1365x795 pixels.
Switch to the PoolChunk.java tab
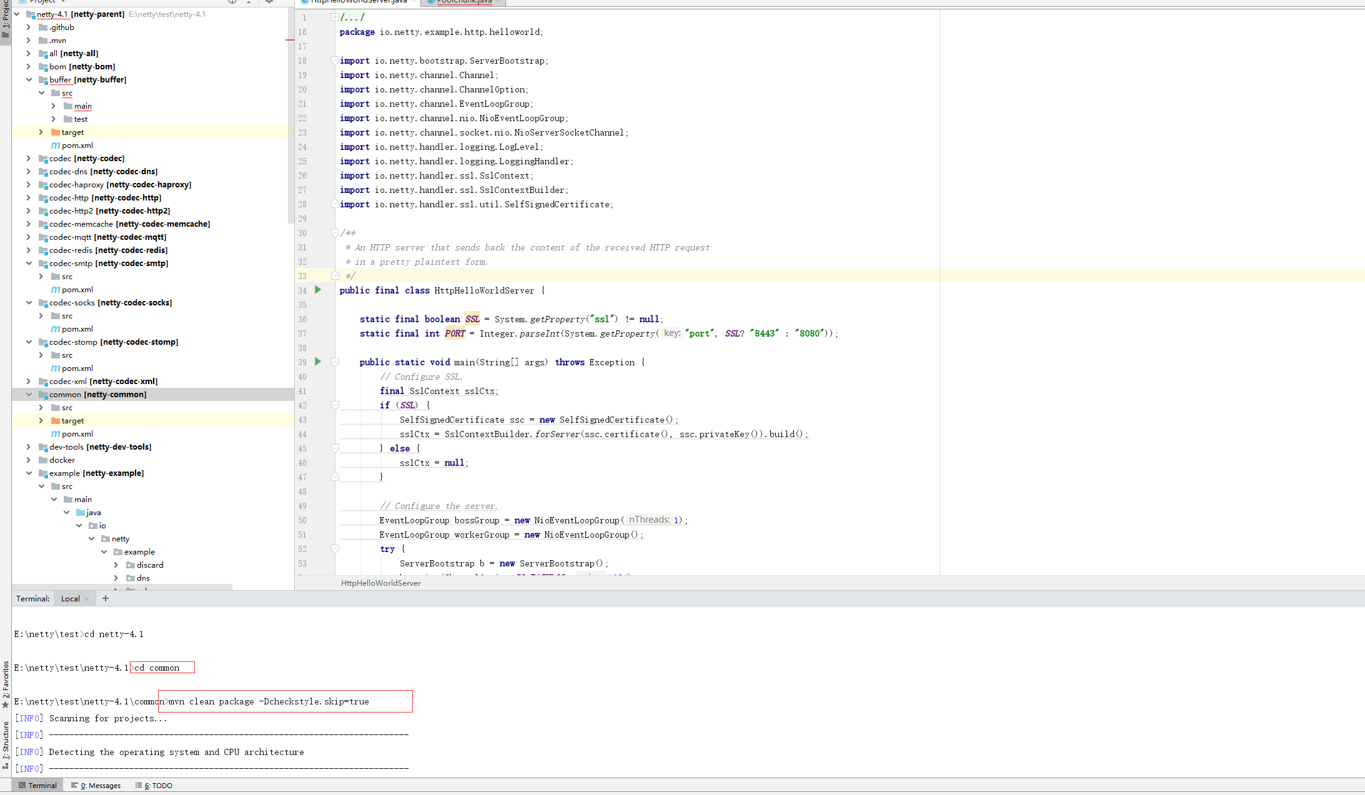[x=462, y=2]
